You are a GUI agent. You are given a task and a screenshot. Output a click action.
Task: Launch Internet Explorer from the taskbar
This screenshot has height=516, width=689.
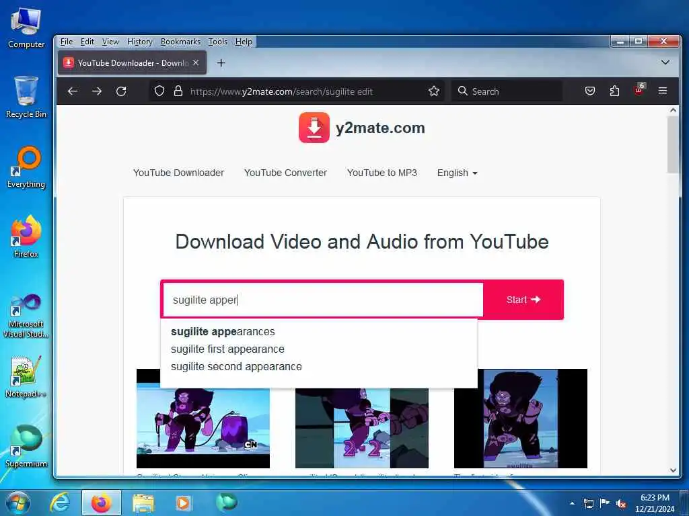point(59,503)
